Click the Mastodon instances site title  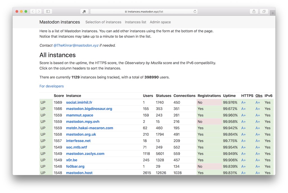point(60,22)
